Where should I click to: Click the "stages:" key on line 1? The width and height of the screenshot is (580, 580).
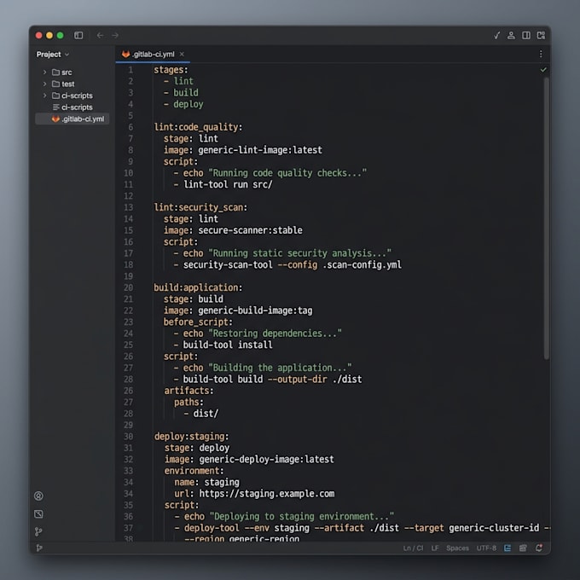pyautogui.click(x=171, y=70)
